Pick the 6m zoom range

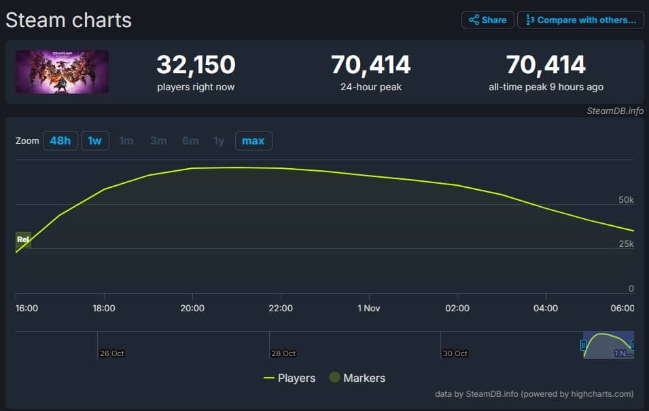click(190, 141)
